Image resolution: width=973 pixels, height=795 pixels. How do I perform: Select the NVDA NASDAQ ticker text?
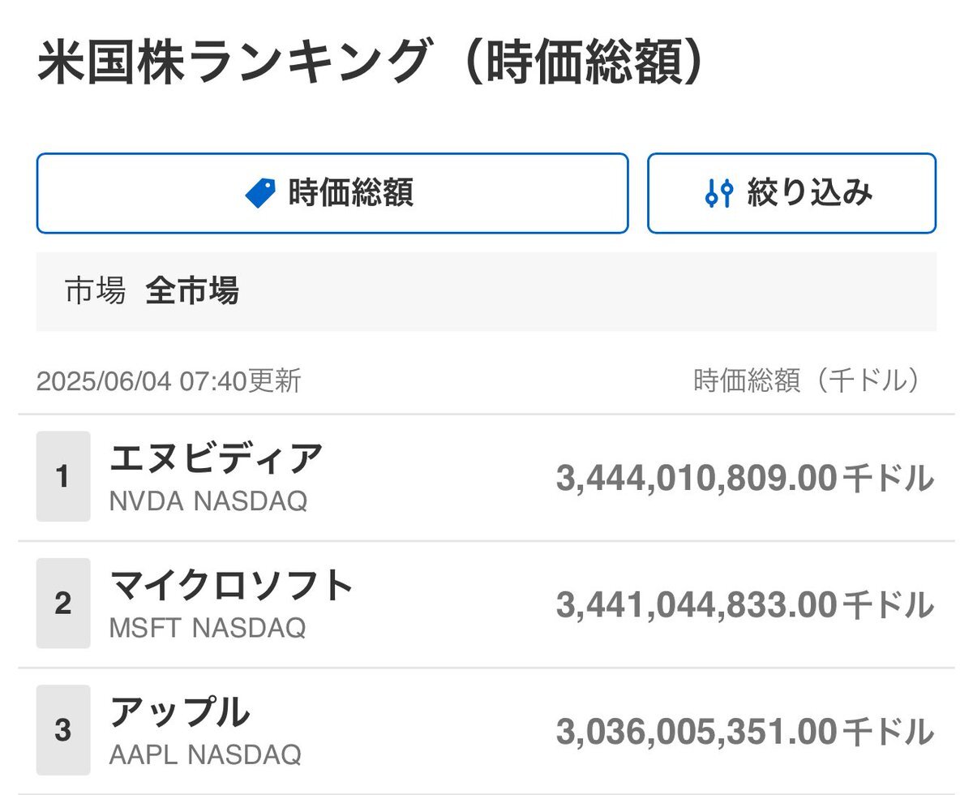[208, 501]
